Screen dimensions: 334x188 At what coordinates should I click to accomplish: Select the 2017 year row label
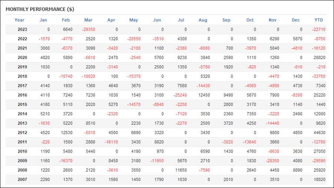point(22,86)
